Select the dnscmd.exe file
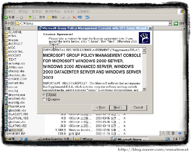The width and height of the screenshot is (191, 157). (x=15, y=95)
